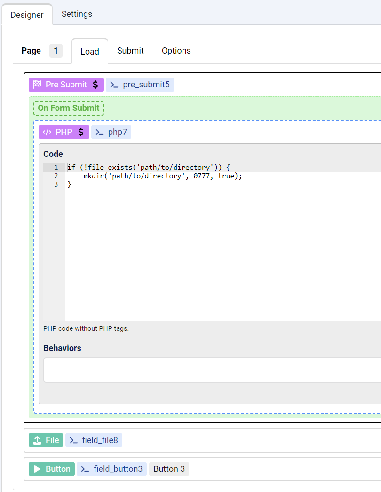Screen dimensions: 381x492
Task: Click line number 2 in the gutter
Action: 56,176
